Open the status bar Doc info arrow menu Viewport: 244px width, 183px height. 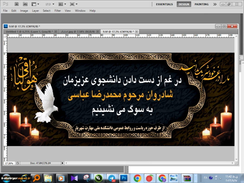pyautogui.click(x=62, y=163)
